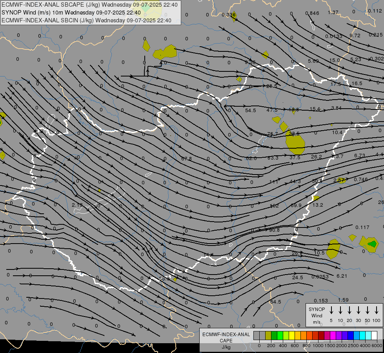Screen dimensions: 384x353
Task: Select the bright magenta CAPE legend swatch
Action: 333,336
